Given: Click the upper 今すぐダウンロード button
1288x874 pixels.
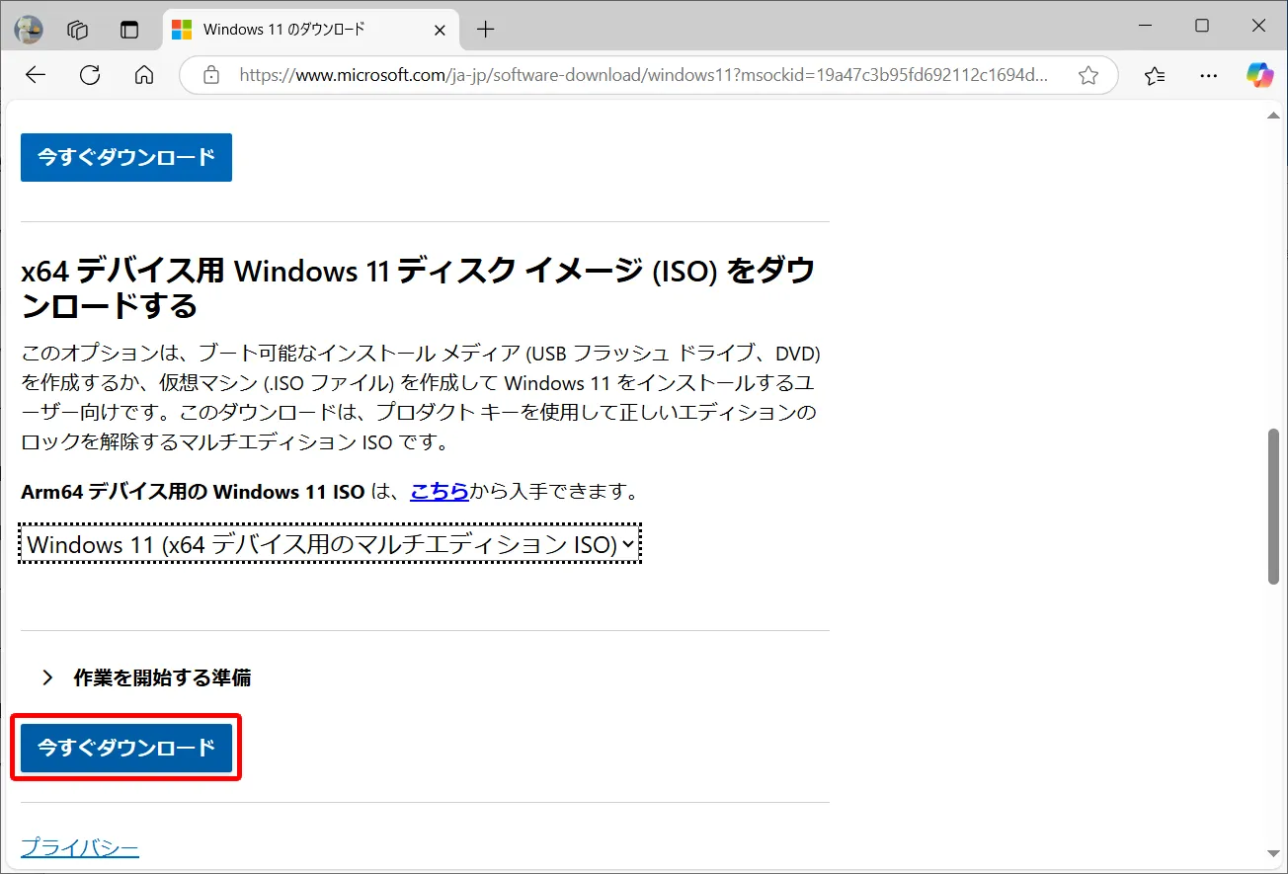Looking at the screenshot, I should tap(126, 157).
